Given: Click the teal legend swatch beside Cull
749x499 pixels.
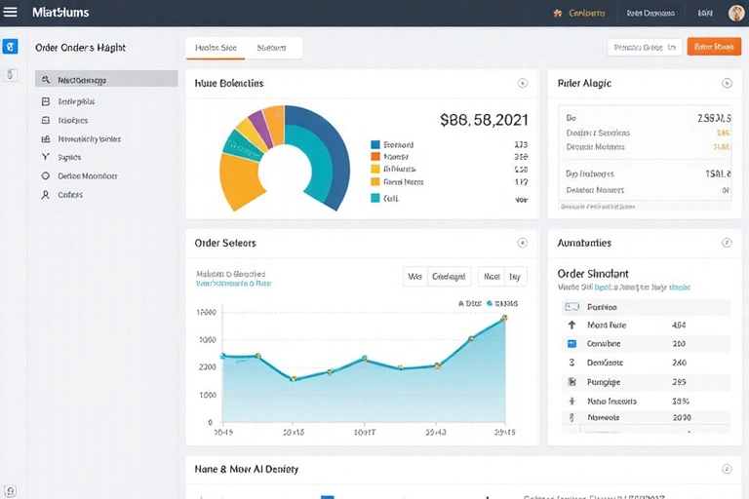Looking at the screenshot, I should point(375,198).
